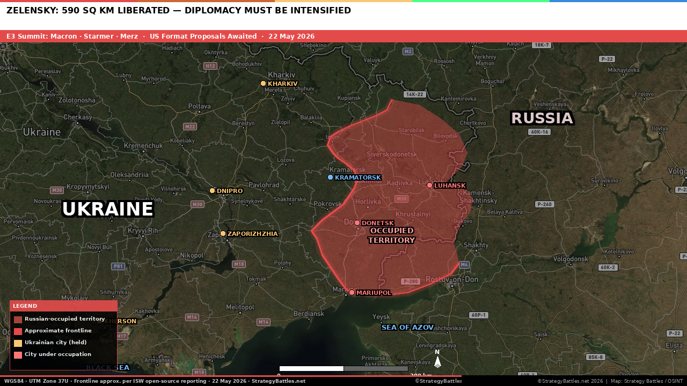
Task: Click the MARIUPOL city label text
Action: coord(374,293)
